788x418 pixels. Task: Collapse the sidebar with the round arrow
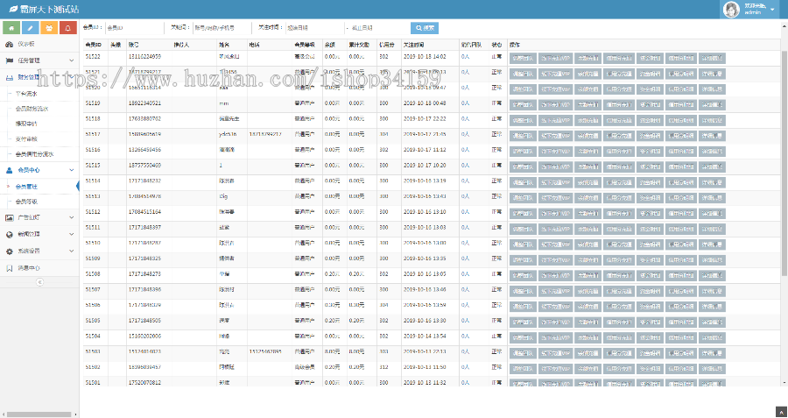tap(39, 283)
